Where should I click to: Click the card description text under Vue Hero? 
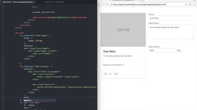[118, 56]
